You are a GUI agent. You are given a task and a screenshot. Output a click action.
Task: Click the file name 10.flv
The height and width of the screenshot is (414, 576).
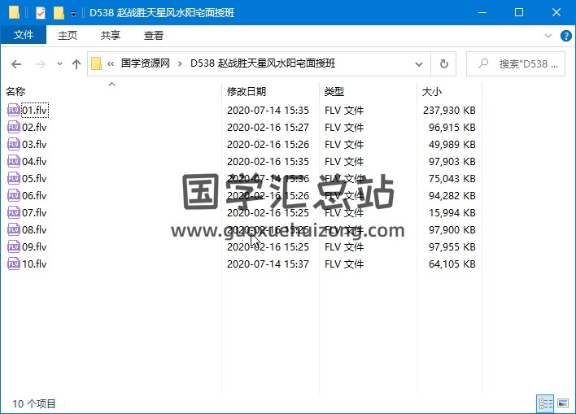(x=34, y=264)
